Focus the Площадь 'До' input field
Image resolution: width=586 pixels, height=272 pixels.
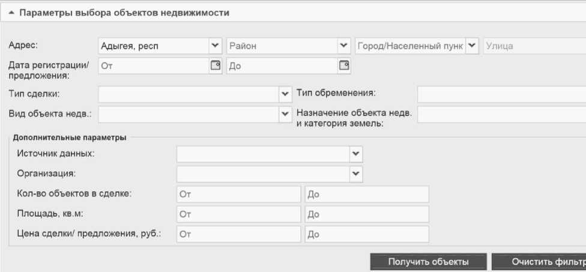[x=366, y=214]
